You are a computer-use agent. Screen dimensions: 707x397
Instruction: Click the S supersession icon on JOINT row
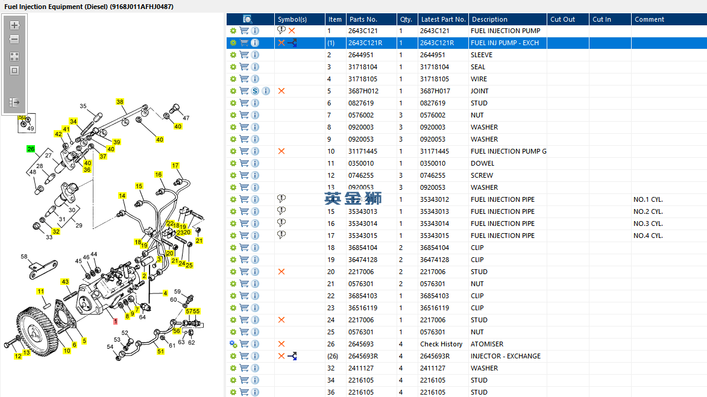tap(255, 91)
